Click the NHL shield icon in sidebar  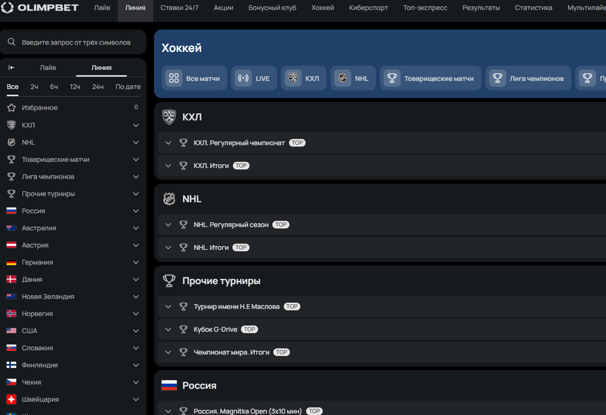(11, 142)
